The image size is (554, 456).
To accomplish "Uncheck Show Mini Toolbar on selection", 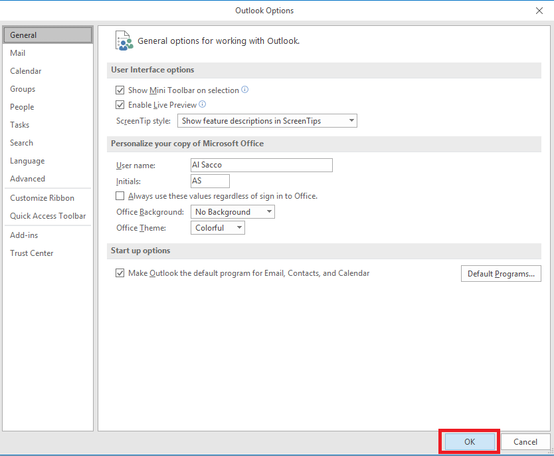I will coord(120,90).
